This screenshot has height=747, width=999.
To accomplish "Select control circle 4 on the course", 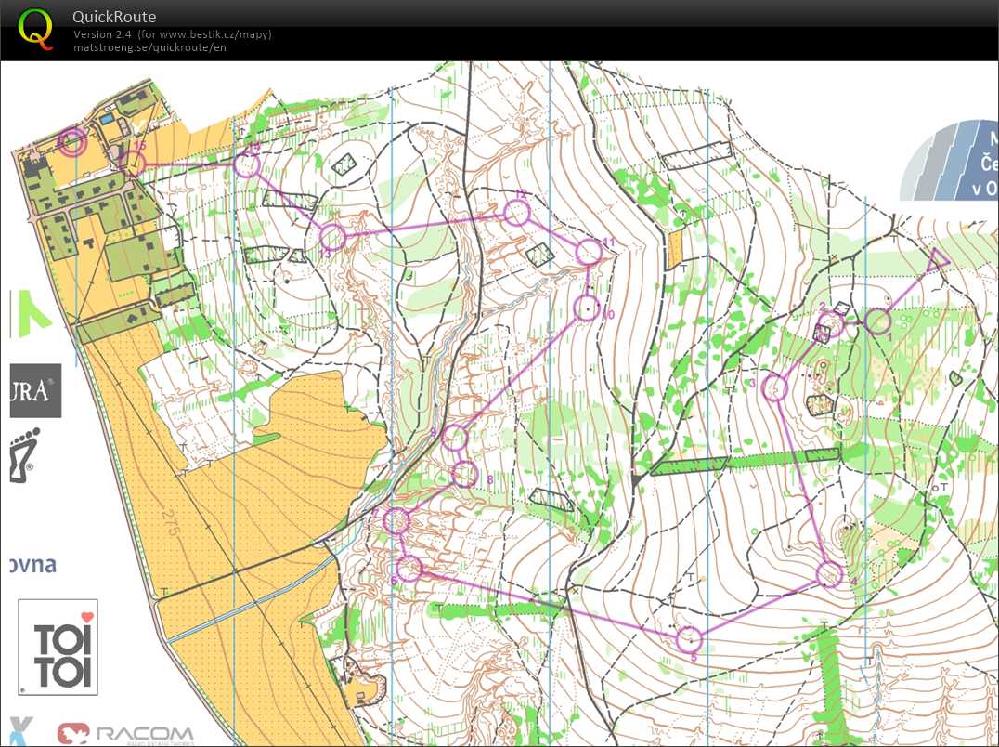I will [x=829, y=575].
